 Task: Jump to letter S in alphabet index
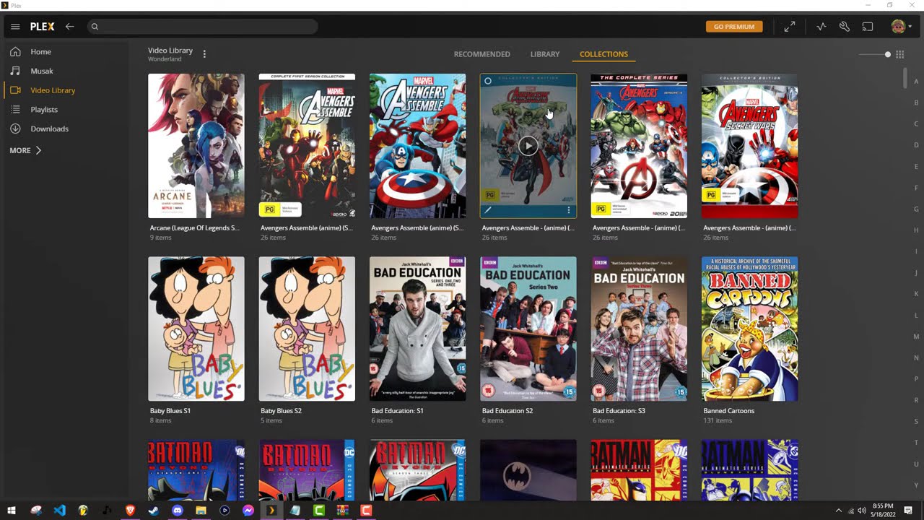click(x=917, y=422)
